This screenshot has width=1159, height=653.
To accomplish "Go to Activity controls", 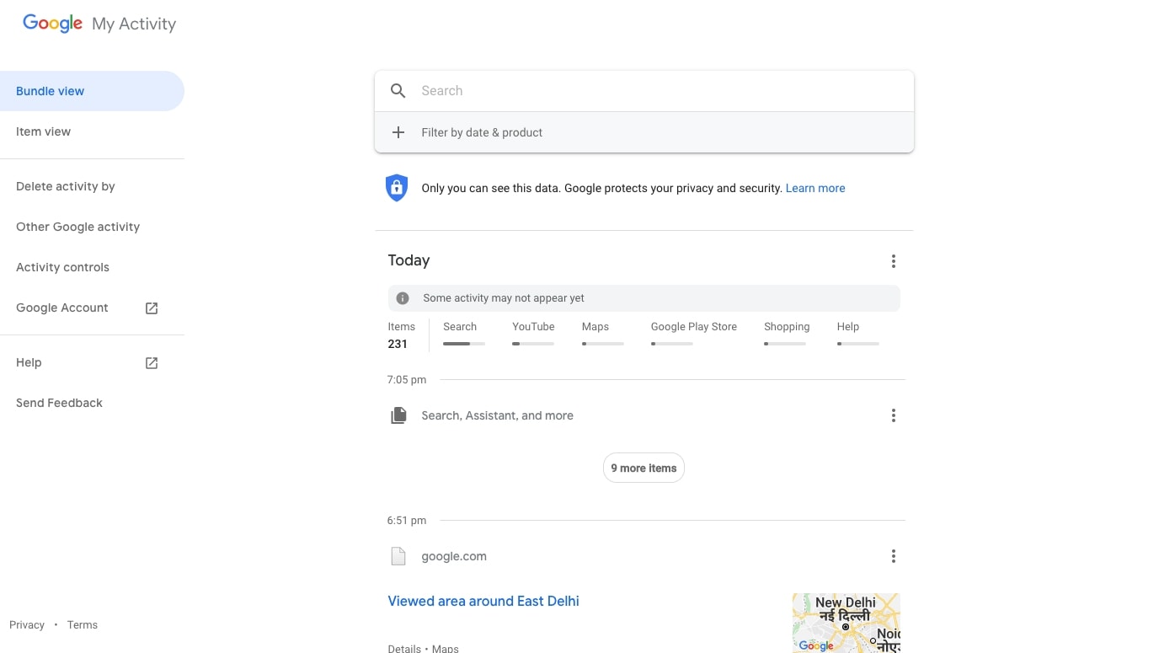I will 92,267.
